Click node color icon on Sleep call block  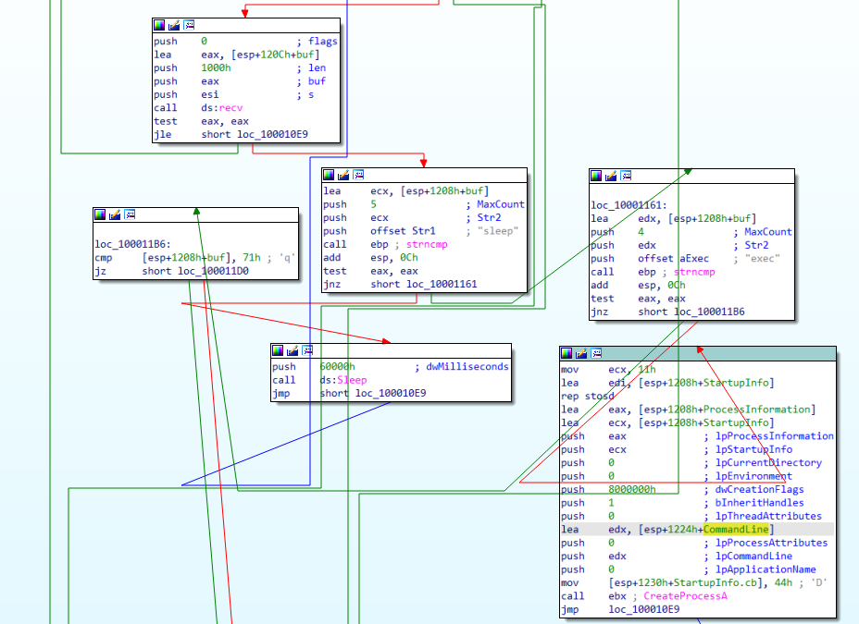[x=278, y=350]
